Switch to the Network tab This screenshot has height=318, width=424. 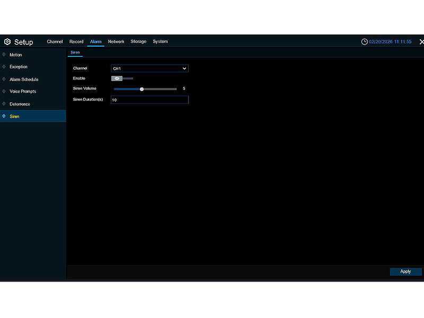[x=116, y=41]
